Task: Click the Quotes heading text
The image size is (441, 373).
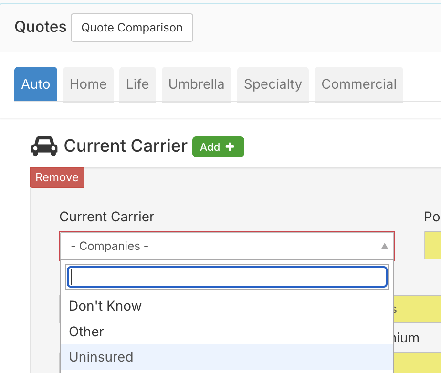Action: (41, 27)
